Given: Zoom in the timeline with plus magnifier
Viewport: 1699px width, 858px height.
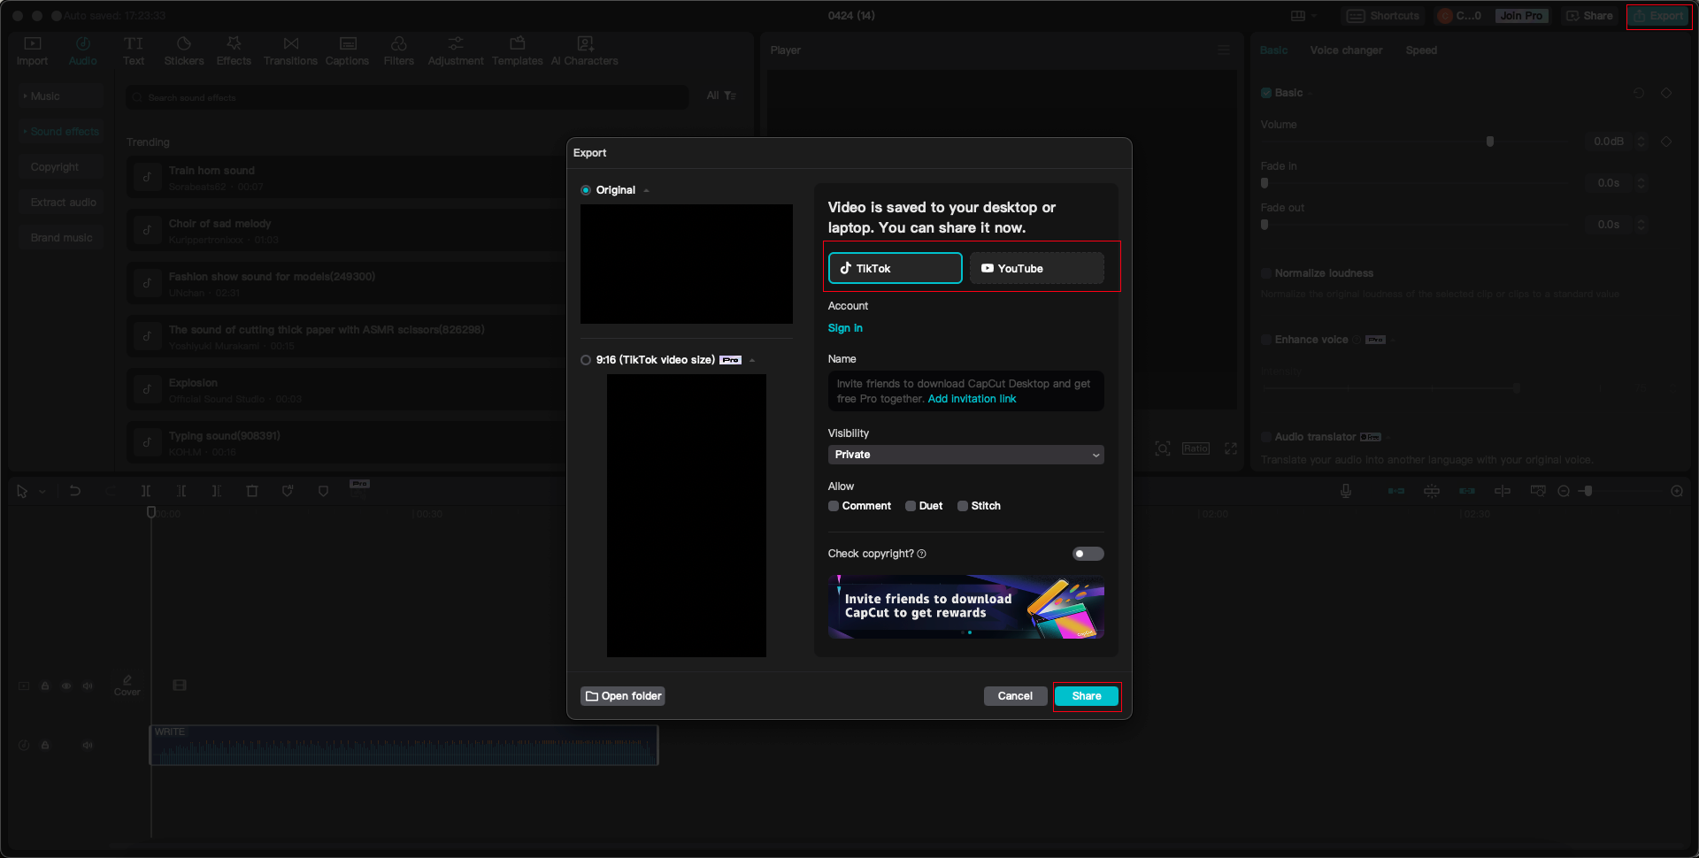Looking at the screenshot, I should click(1677, 491).
